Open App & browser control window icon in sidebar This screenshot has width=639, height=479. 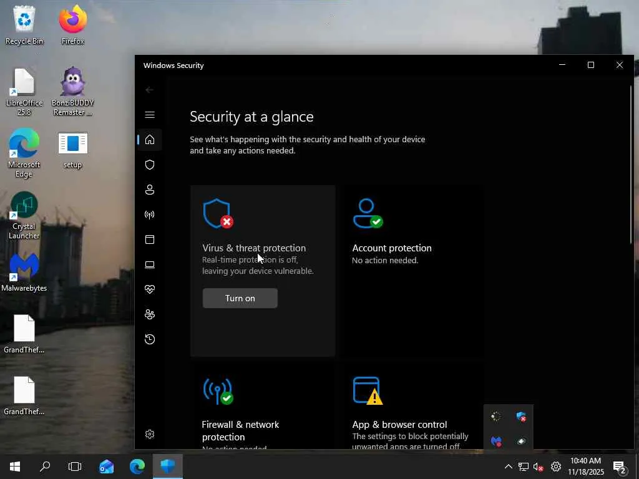[x=150, y=239]
